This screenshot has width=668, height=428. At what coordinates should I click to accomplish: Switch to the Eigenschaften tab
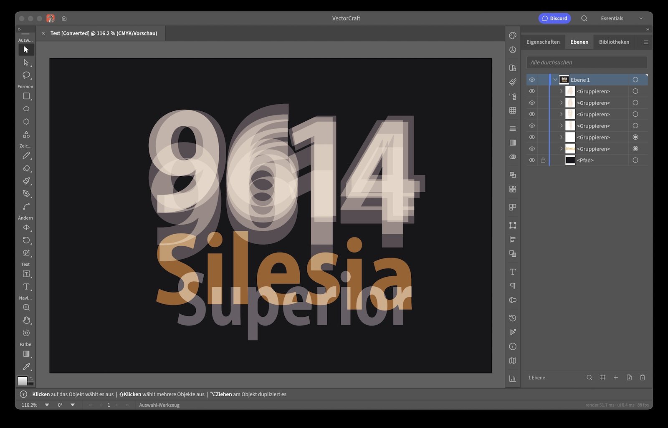tap(543, 42)
